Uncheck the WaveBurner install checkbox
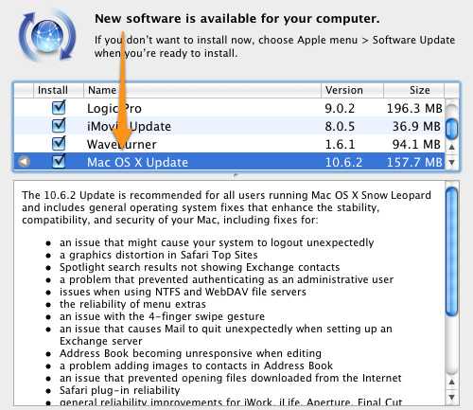This screenshot has height=410, width=473. (x=59, y=143)
